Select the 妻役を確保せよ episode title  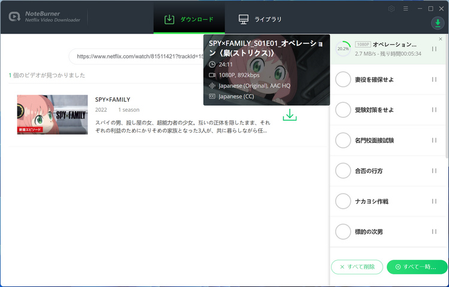click(x=374, y=80)
